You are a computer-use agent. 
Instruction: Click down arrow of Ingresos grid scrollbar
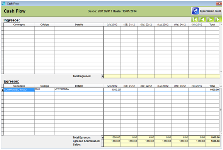click(x=221, y=72)
